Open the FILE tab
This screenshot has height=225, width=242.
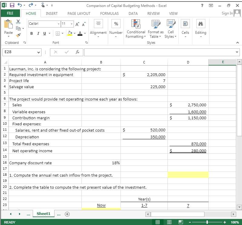pyautogui.click(x=10, y=13)
